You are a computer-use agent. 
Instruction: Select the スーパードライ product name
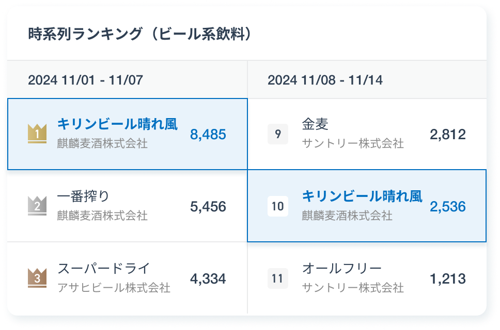click(x=103, y=268)
